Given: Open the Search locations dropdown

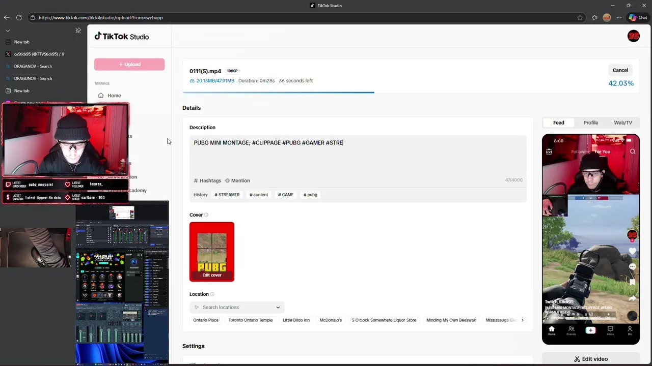Looking at the screenshot, I should [237, 308].
